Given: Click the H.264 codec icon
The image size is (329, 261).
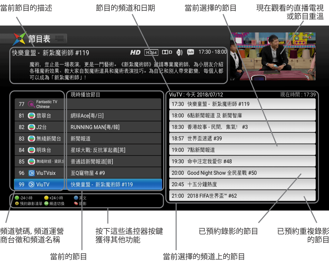Looking at the screenshot, I should click(151, 52).
